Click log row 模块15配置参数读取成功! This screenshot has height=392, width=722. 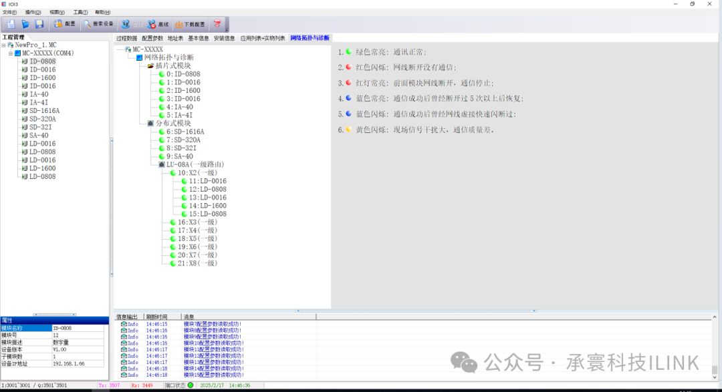click(214, 375)
